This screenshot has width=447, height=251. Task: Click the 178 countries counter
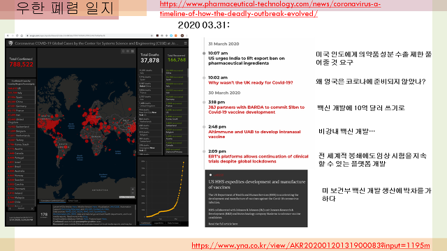pyautogui.click(x=44, y=215)
